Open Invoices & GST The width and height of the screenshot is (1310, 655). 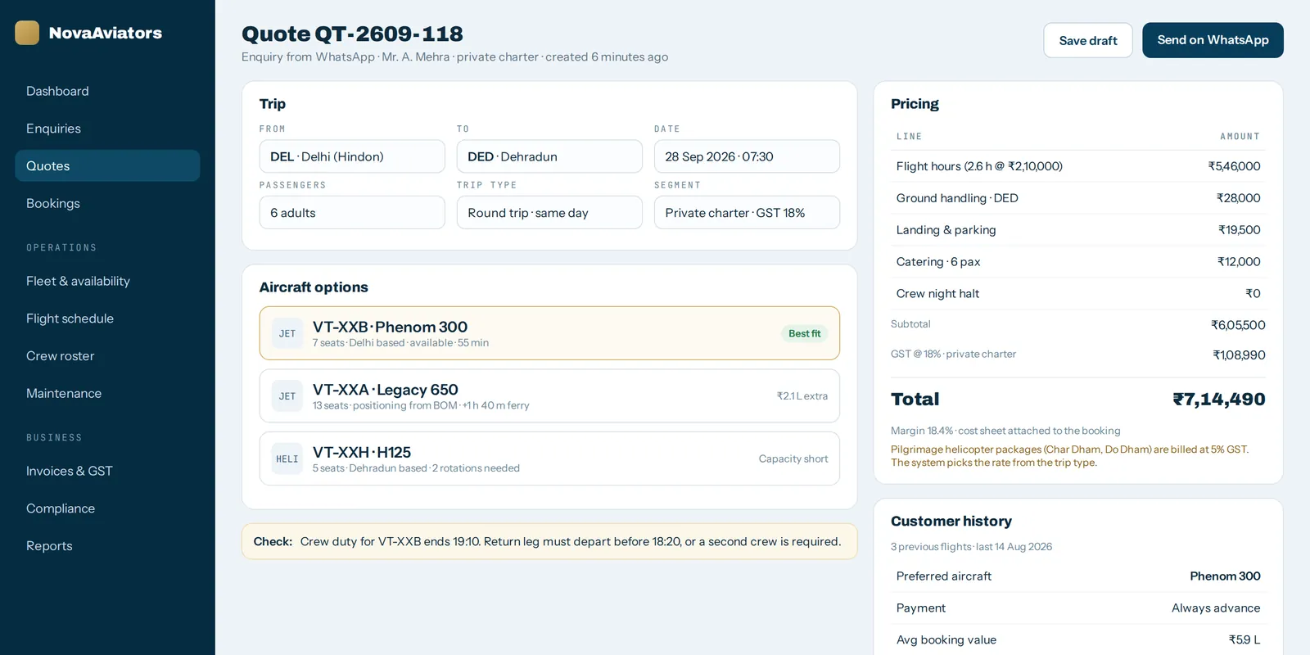(x=107, y=471)
